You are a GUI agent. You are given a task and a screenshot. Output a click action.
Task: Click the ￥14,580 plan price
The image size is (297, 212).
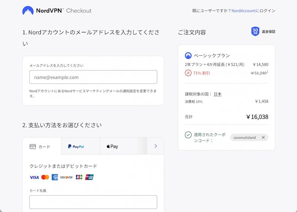tap(261, 65)
